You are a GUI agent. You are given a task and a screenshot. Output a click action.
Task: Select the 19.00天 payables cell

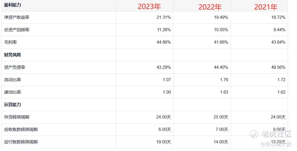point(164,142)
